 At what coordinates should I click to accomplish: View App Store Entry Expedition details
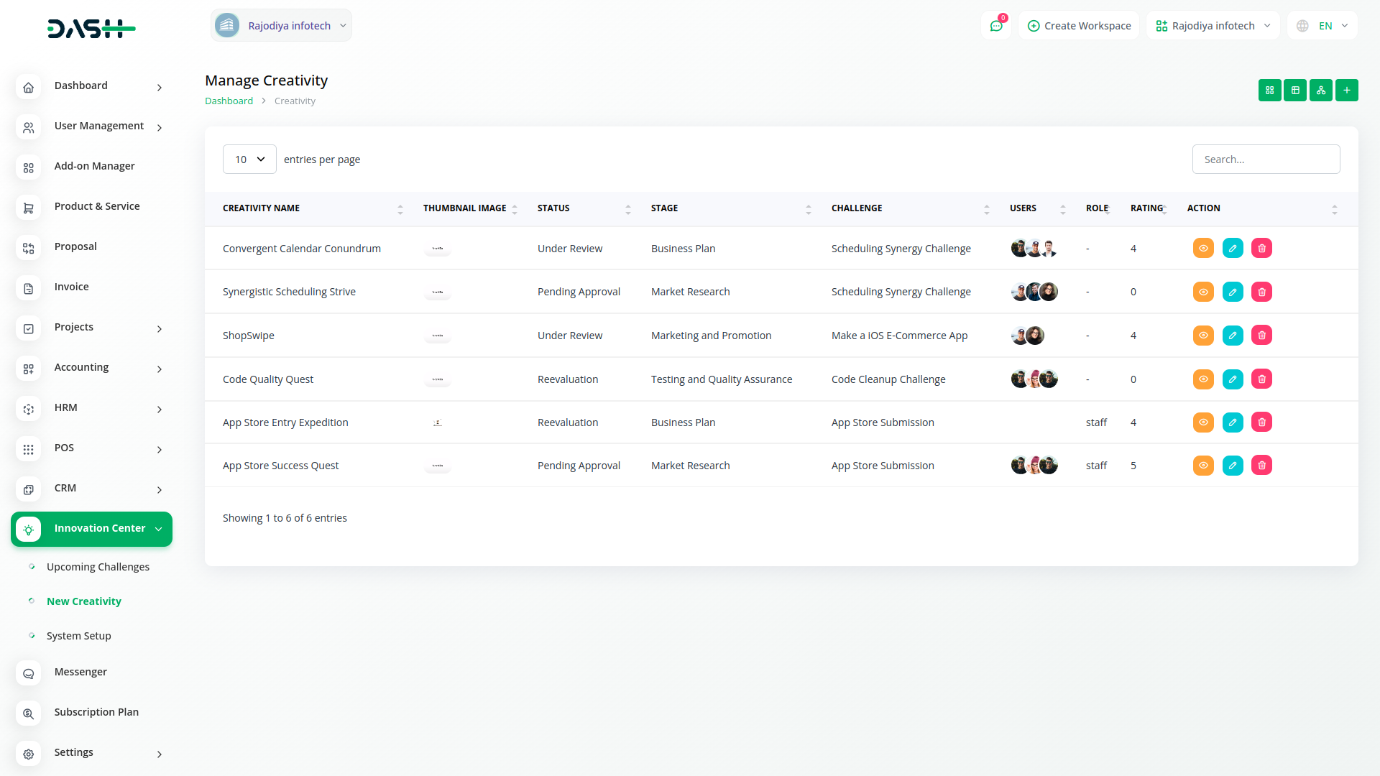coord(1203,422)
